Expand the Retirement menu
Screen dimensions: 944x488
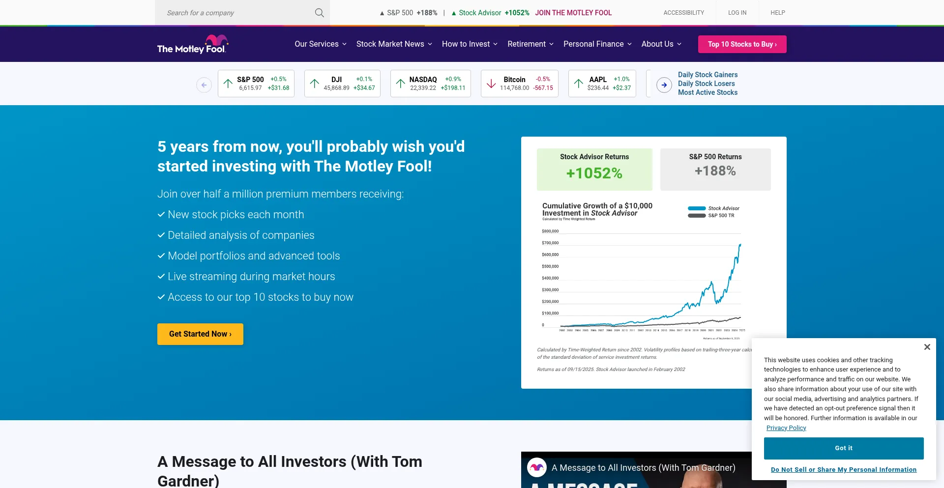[531, 44]
